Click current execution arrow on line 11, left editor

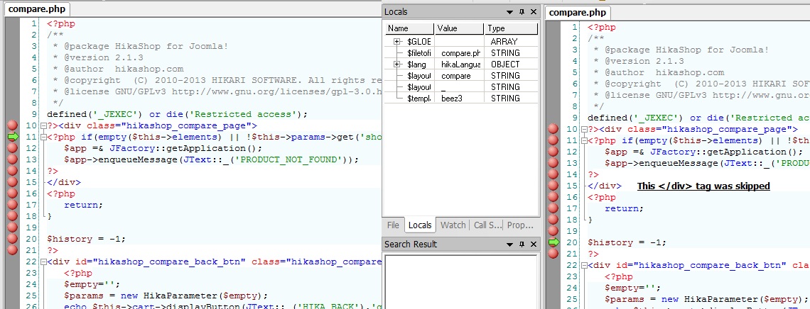[11, 137]
